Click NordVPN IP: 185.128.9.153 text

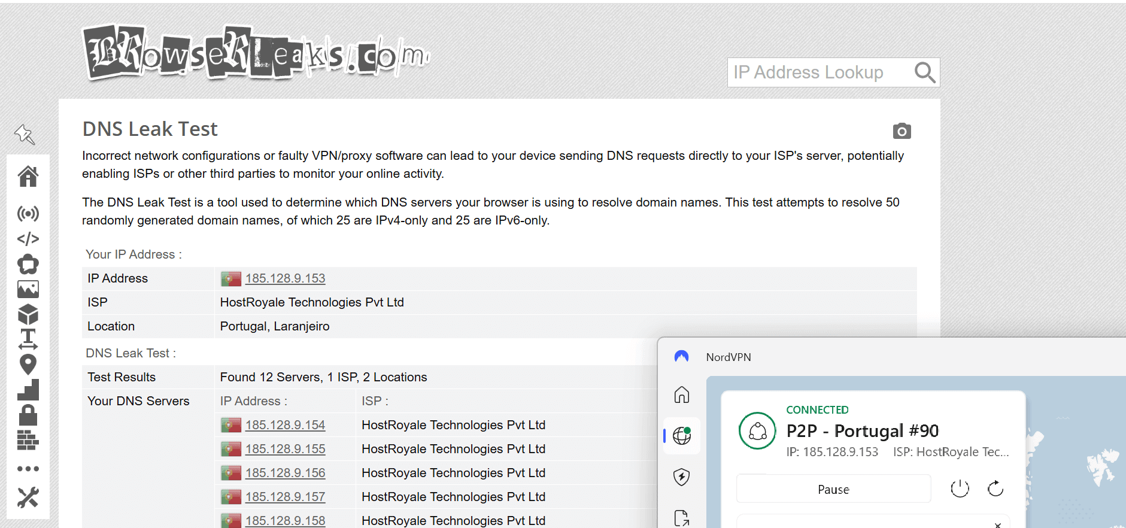[x=832, y=452]
